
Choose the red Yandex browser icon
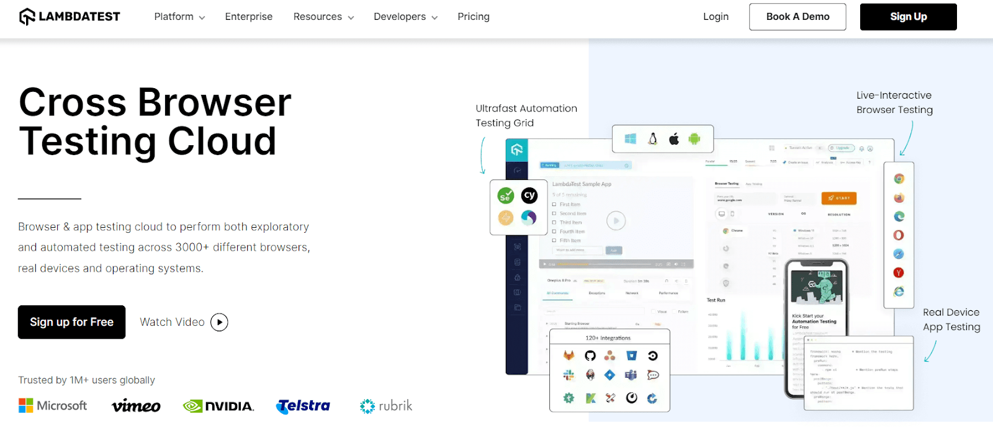(899, 272)
